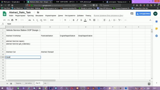The height and width of the screenshot is (90, 160).
Task: Open the More toolbar options
Action: (x=125, y=20)
